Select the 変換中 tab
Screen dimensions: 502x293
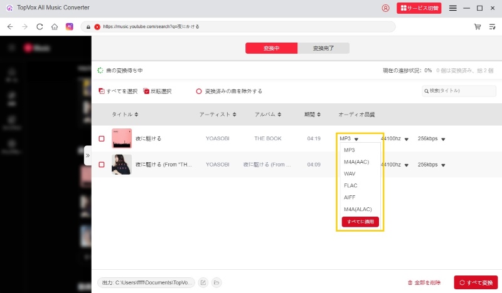(271, 48)
